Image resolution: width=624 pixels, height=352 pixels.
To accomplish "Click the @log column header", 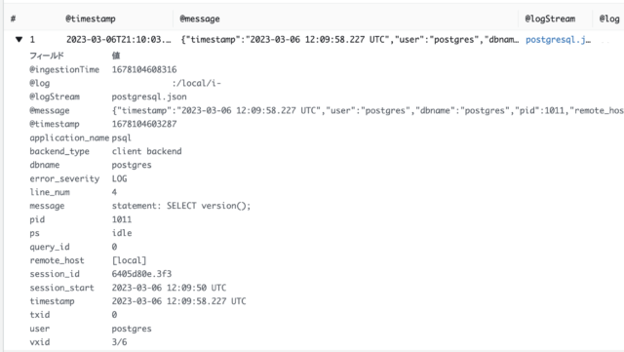I will coord(609,19).
